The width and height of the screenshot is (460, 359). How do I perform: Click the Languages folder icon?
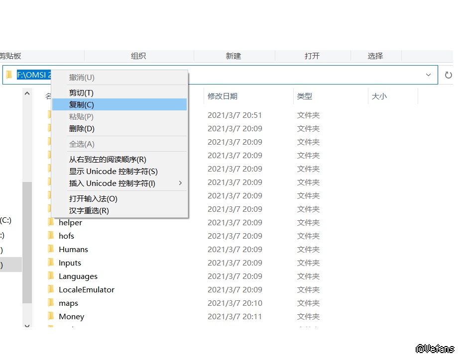coord(50,276)
